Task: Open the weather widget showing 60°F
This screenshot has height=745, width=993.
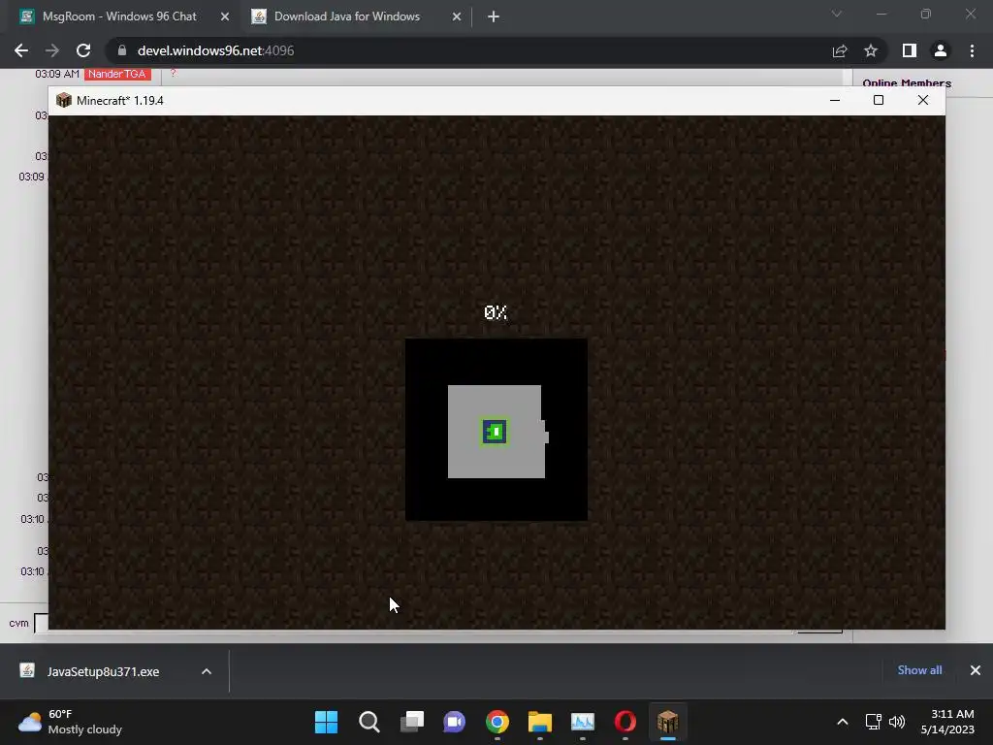Action: (x=71, y=722)
